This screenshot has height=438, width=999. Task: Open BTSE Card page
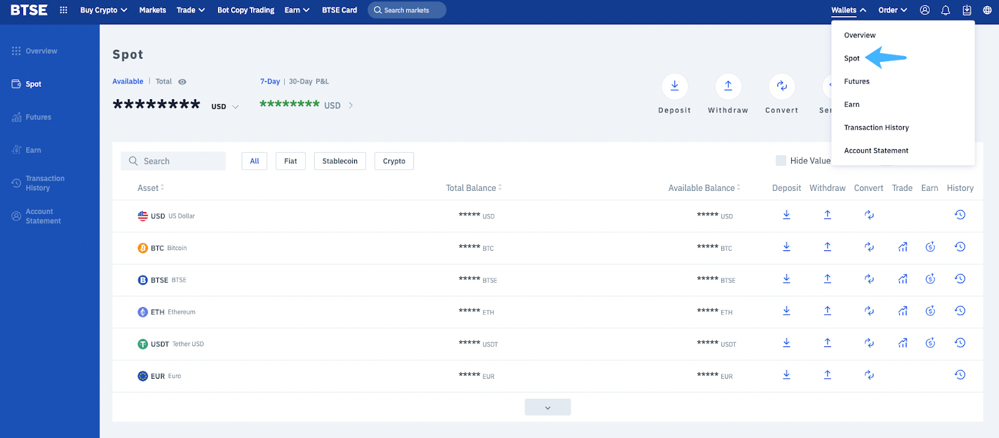(x=340, y=10)
